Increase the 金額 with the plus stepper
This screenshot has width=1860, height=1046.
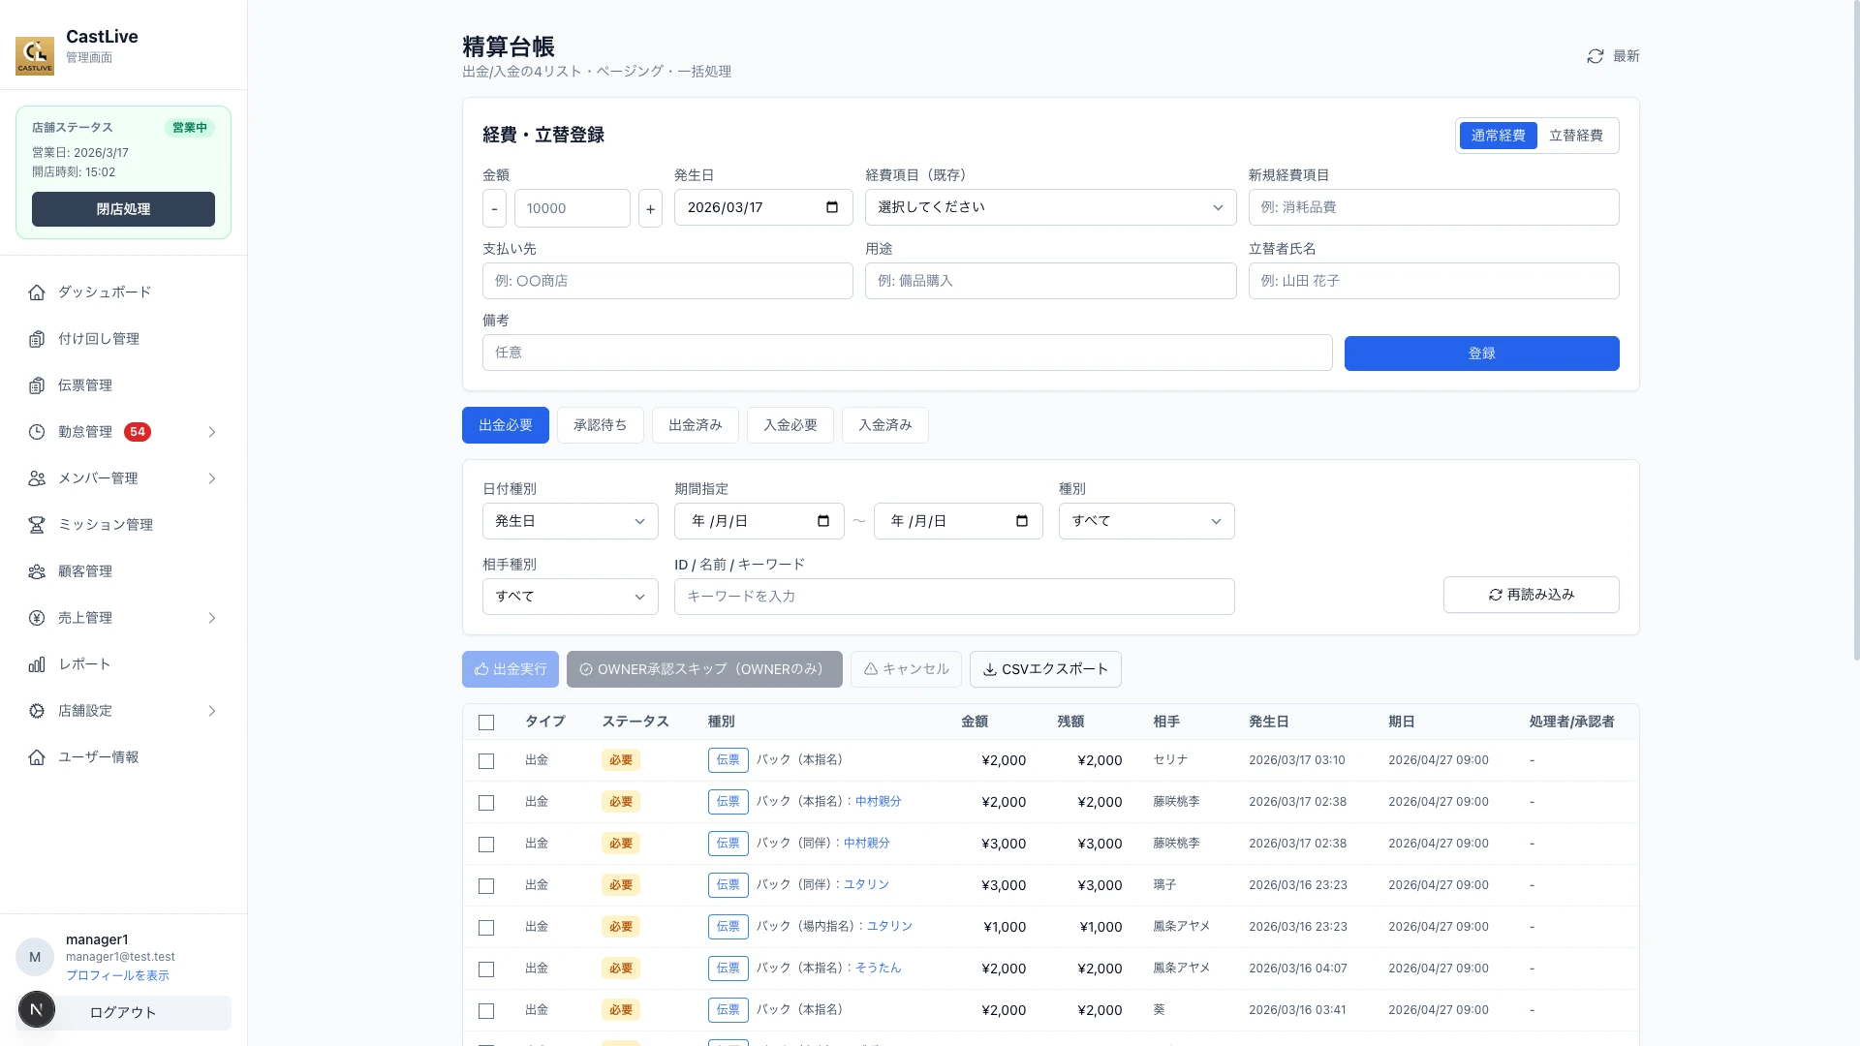[650, 207]
